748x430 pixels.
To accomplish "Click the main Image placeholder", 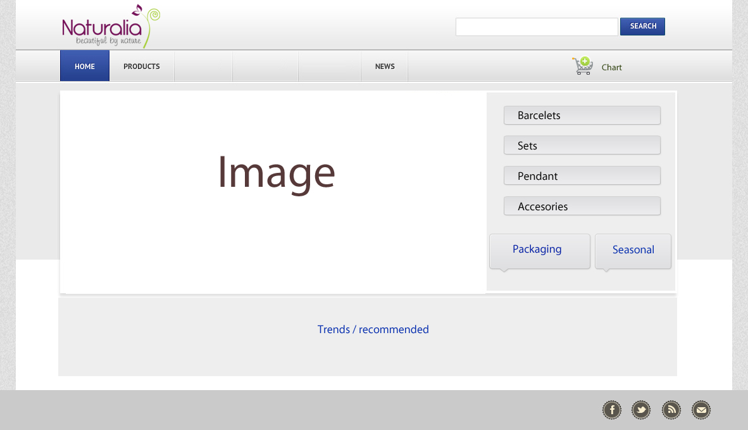I will click(x=276, y=173).
